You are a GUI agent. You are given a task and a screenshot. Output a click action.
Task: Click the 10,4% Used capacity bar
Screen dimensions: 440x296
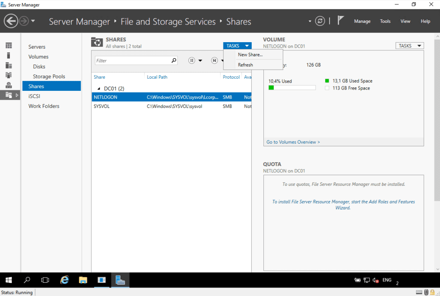pos(292,88)
